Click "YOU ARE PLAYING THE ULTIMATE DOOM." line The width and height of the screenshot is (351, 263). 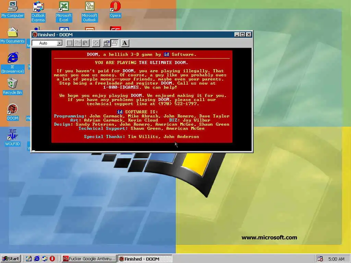point(142,63)
